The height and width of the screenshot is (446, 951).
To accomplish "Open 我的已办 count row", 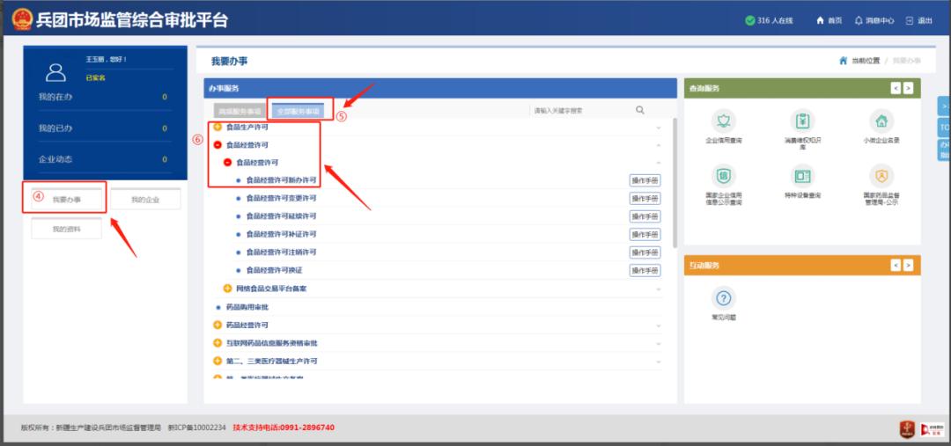I will [105, 128].
